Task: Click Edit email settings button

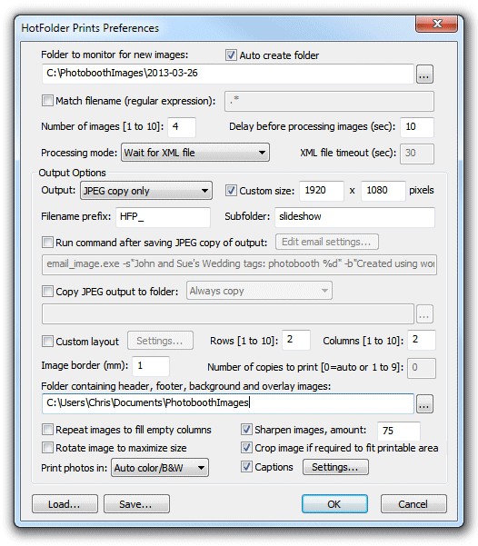Action: (327, 242)
